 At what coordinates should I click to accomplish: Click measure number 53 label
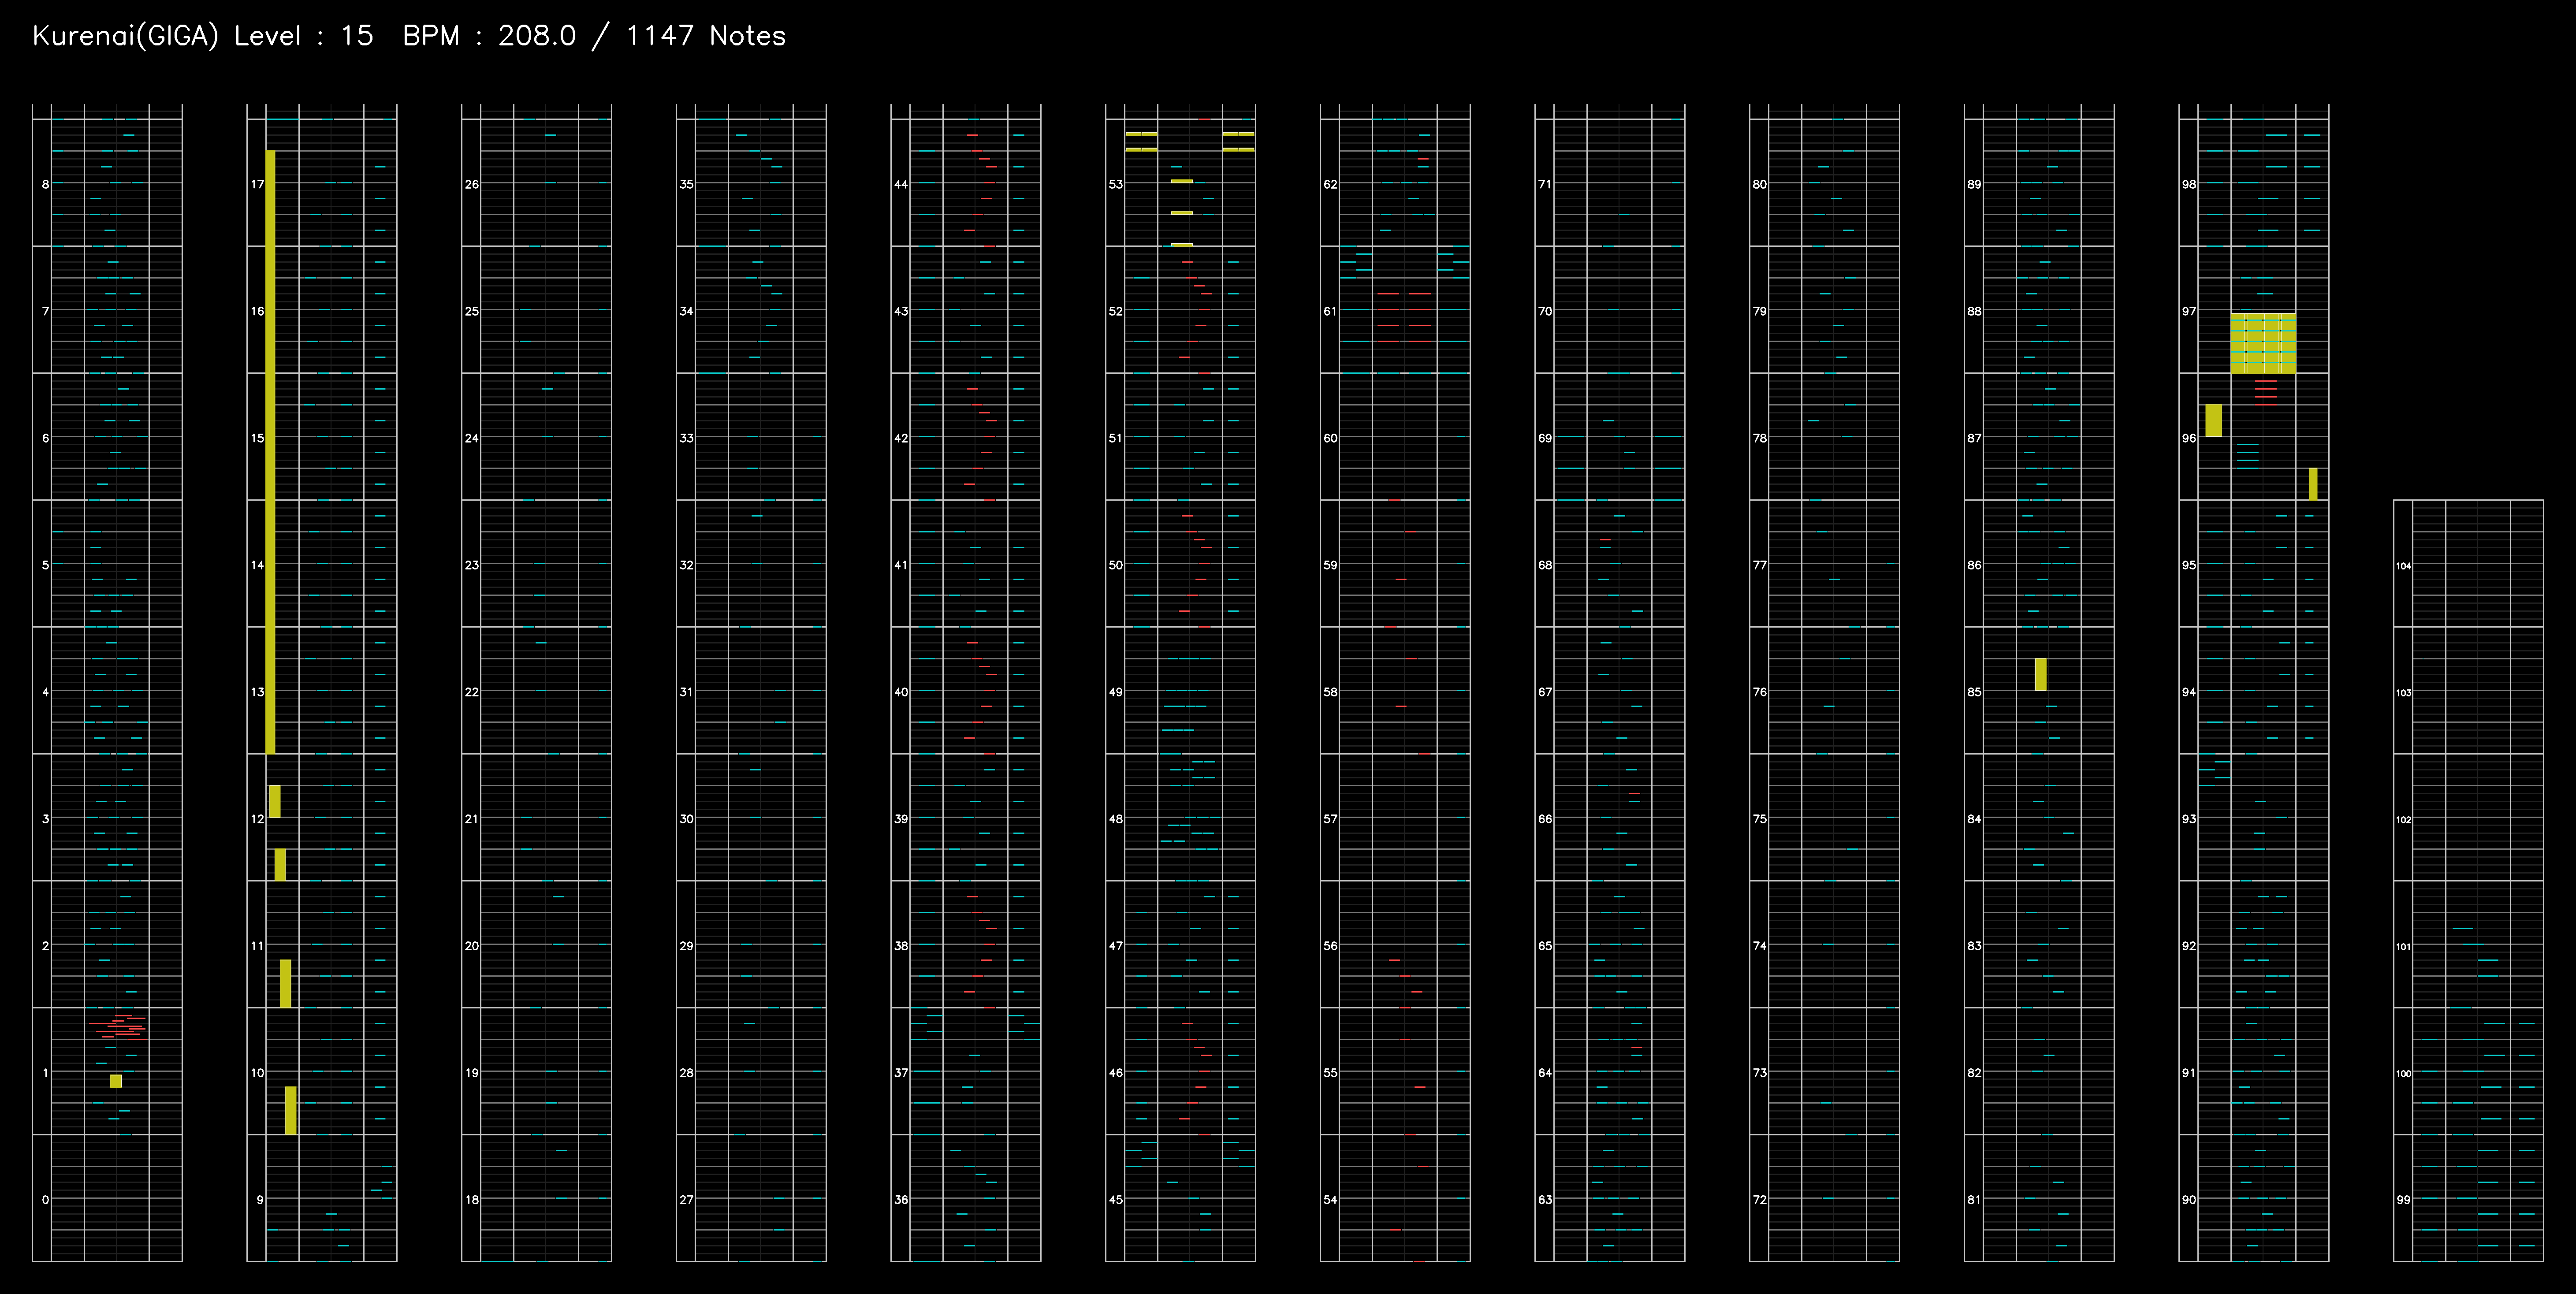tap(1116, 184)
